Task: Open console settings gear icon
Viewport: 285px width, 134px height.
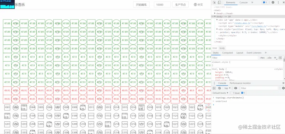Action: (x=283, y=88)
